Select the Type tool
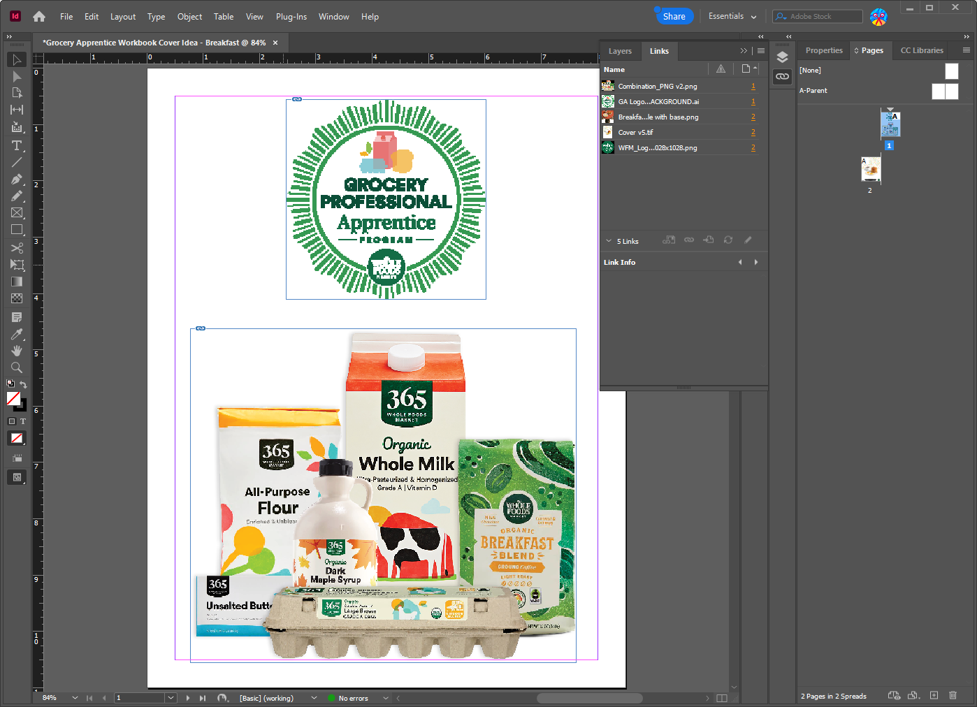977x707 pixels. [x=17, y=145]
